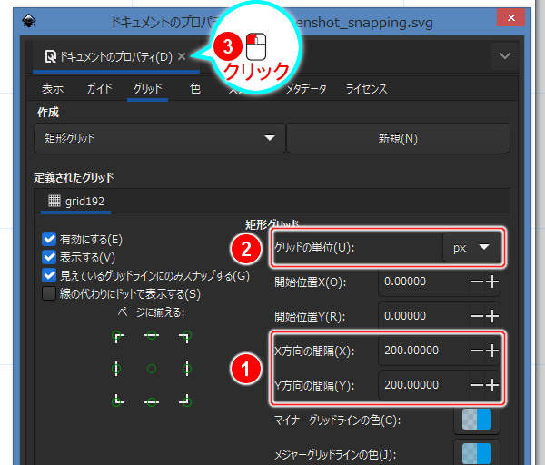Toggle the 有効にする(E) checkbox
This screenshot has height=465, width=545.
49,239
